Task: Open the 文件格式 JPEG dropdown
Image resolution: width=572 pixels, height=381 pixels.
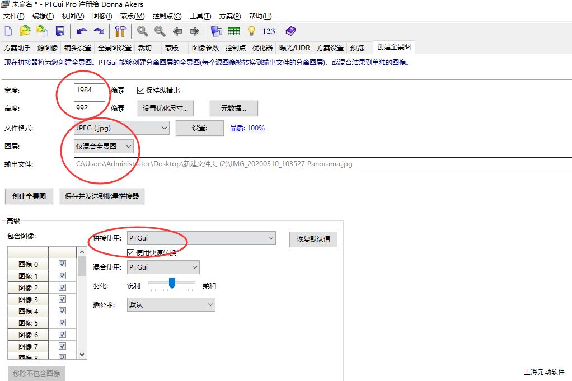Action: point(121,128)
